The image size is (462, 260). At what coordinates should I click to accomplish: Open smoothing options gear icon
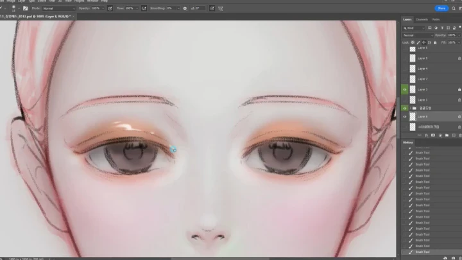[x=185, y=8]
